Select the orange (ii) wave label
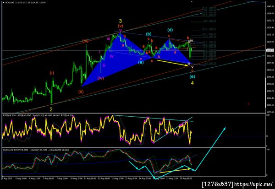This screenshot has height=189, width=275. [81, 92]
